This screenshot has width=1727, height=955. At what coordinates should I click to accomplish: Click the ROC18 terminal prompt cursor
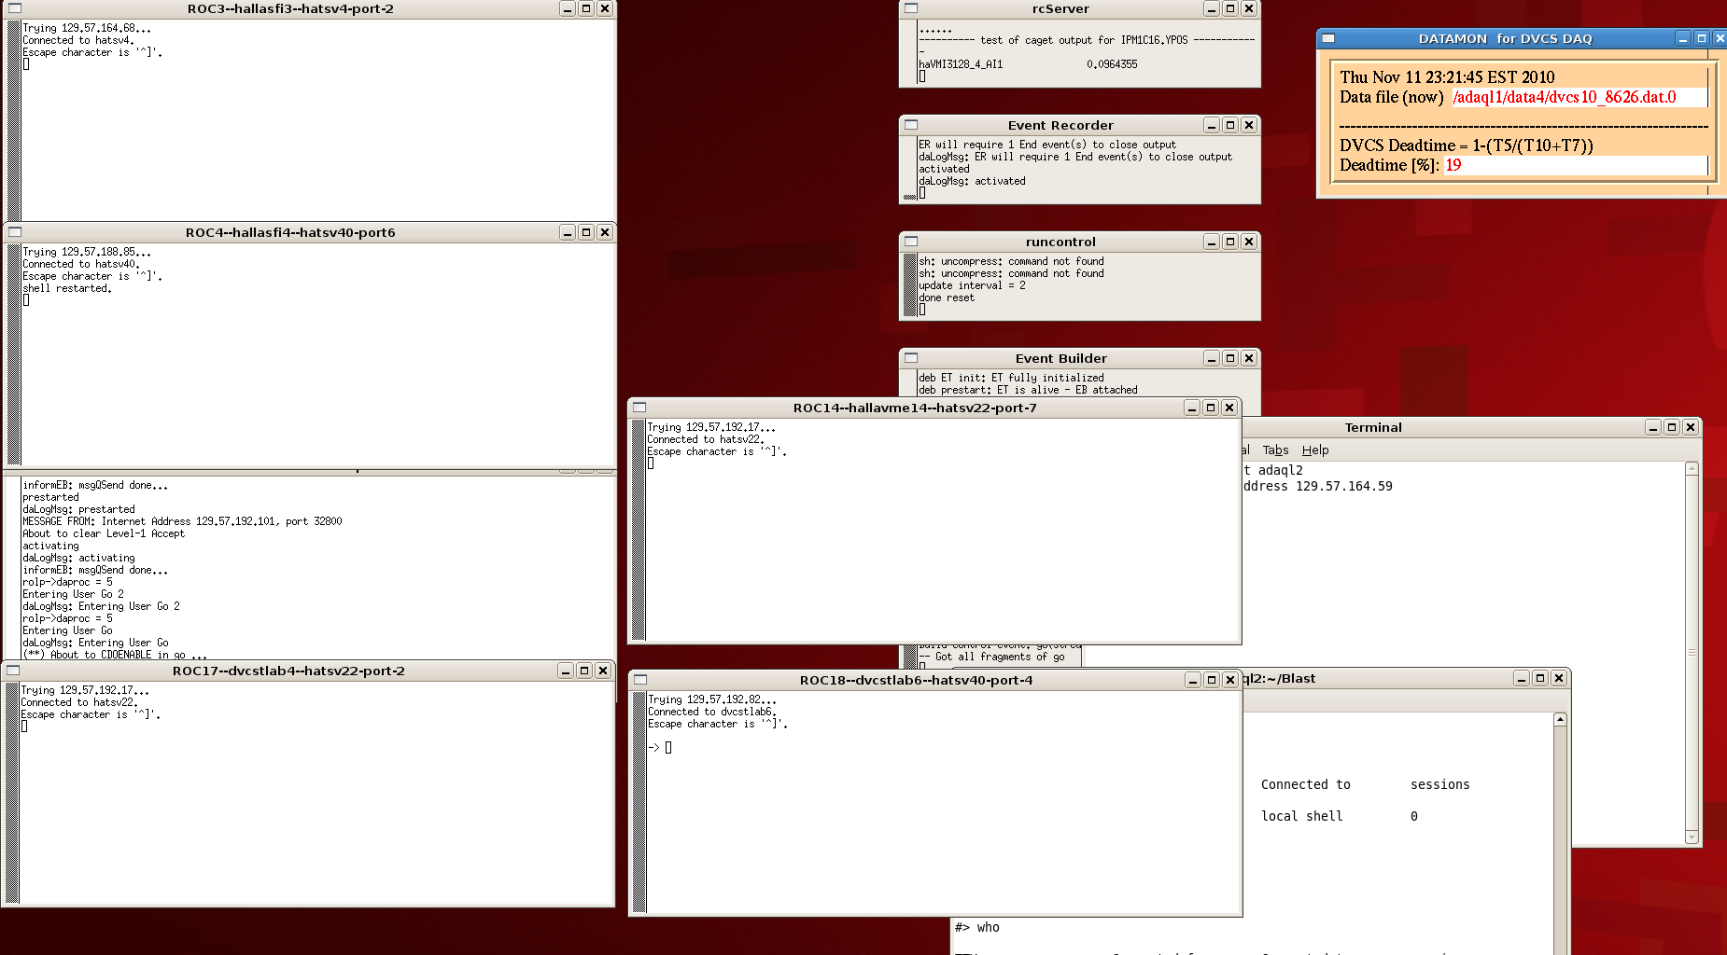coord(668,748)
